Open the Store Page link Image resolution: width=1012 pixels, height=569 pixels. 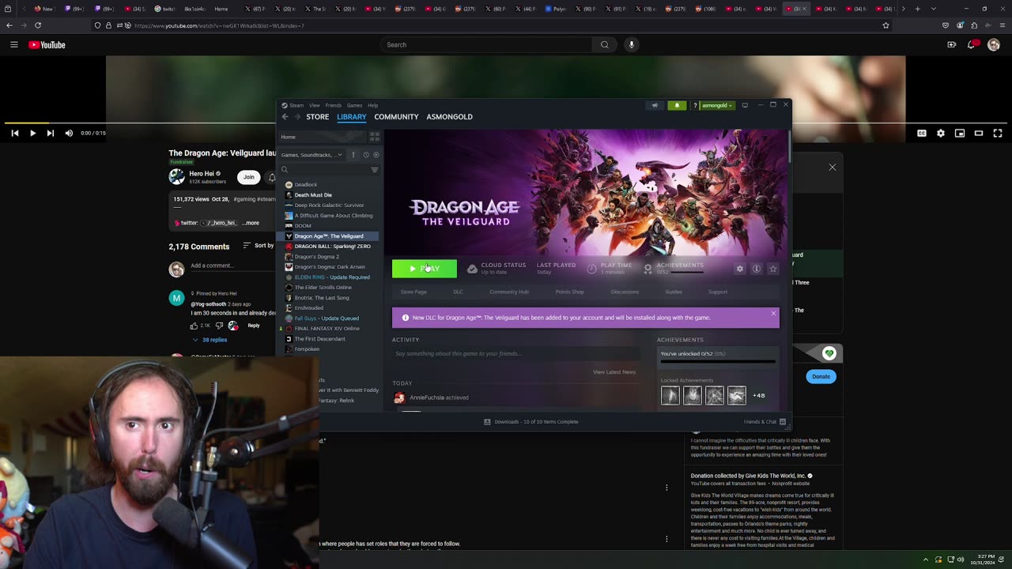[x=413, y=292]
